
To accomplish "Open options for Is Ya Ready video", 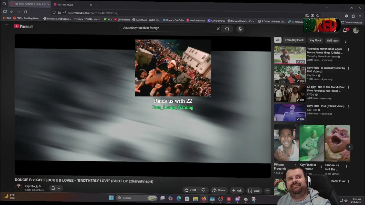I will click(x=348, y=69).
